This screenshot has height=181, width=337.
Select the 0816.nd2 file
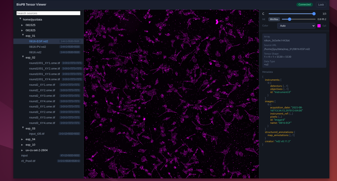(49, 52)
